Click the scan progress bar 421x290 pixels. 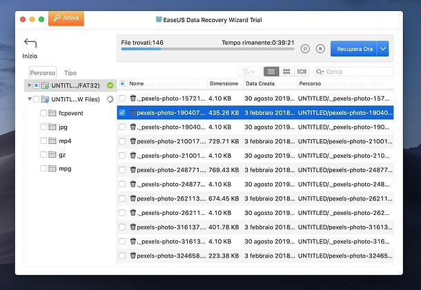(208, 49)
